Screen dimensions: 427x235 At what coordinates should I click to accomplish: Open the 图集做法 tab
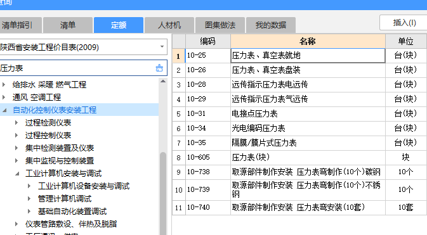(220, 25)
